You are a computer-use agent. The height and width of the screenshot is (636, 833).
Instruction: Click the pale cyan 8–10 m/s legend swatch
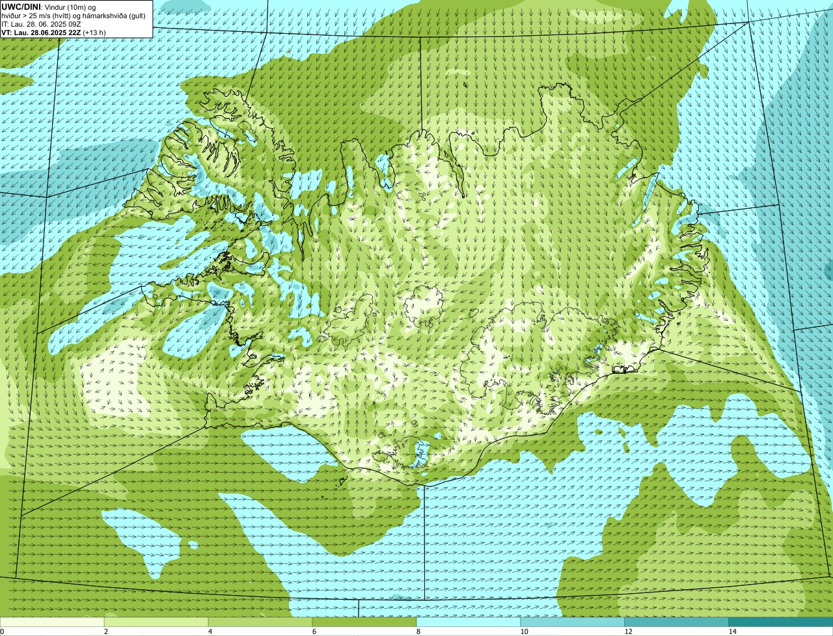coord(469,622)
